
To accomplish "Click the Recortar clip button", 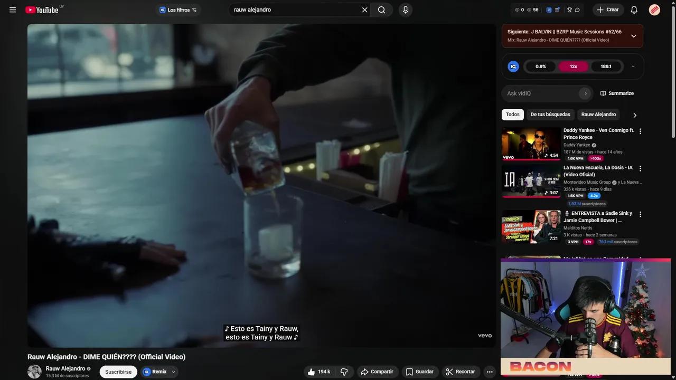I will (461, 372).
